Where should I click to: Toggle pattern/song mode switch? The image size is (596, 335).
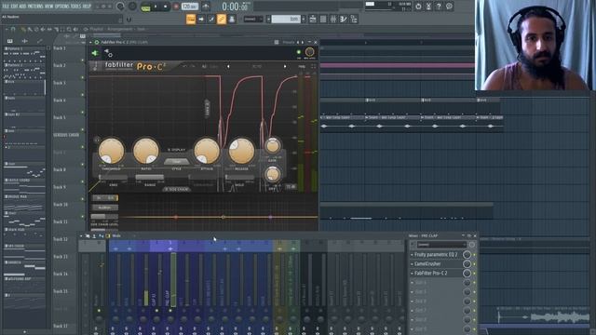tap(145, 7)
